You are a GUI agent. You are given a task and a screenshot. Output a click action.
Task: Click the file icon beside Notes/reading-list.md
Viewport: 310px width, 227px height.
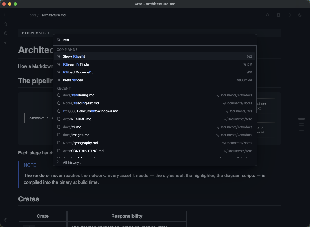coord(59,103)
